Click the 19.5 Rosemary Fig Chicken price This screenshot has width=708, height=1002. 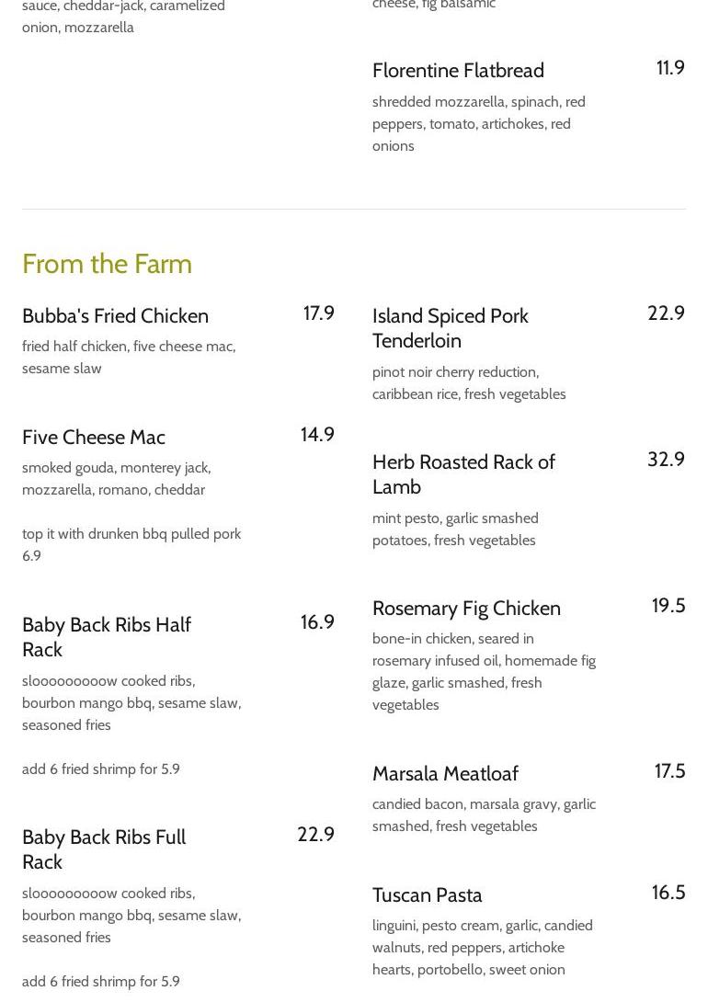tap(668, 606)
